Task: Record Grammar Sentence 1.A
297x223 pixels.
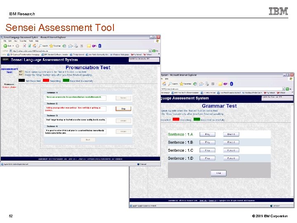Action: tap(231, 134)
